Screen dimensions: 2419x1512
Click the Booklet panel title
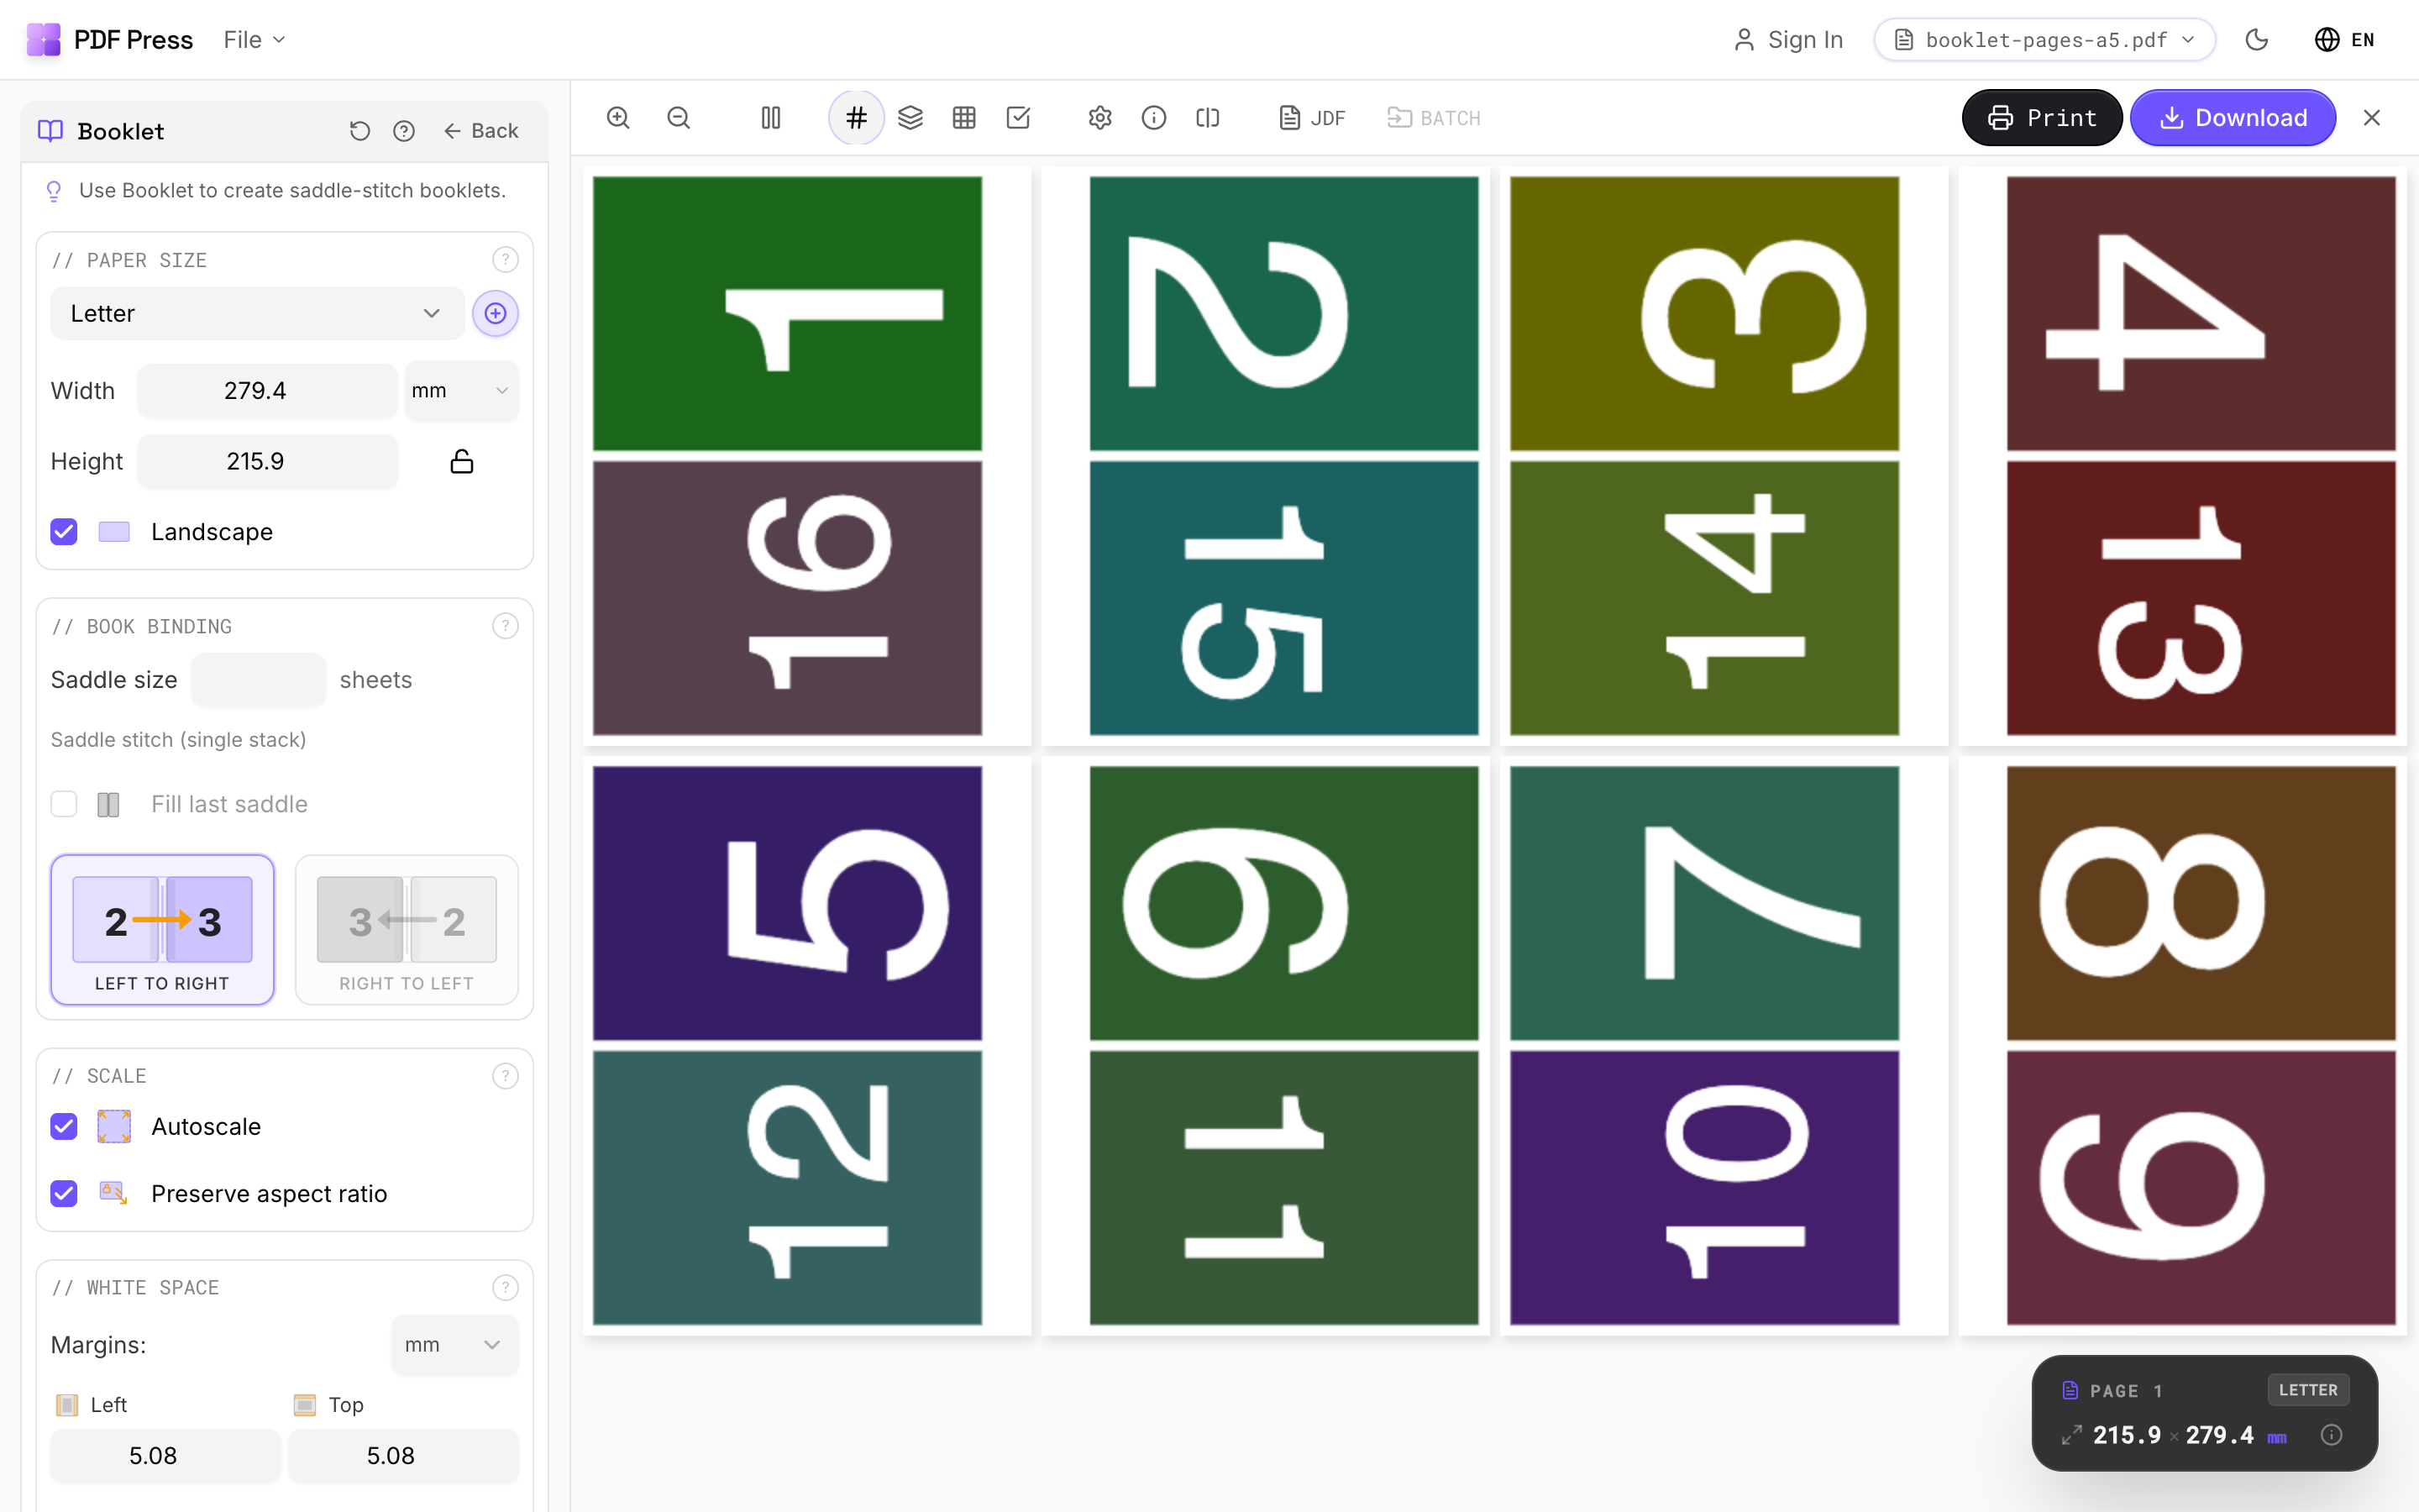120,131
